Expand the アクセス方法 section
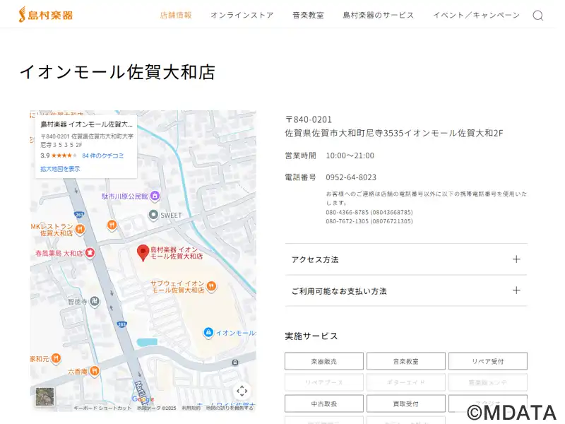565x424 pixels. [405, 259]
